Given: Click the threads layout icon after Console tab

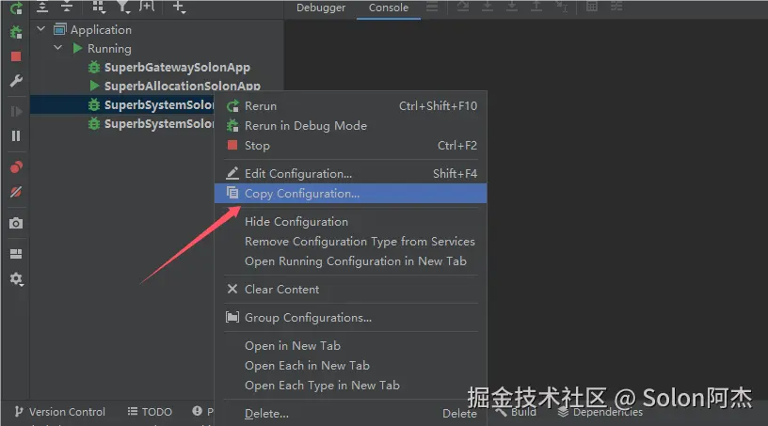Looking at the screenshot, I should tap(432, 7).
